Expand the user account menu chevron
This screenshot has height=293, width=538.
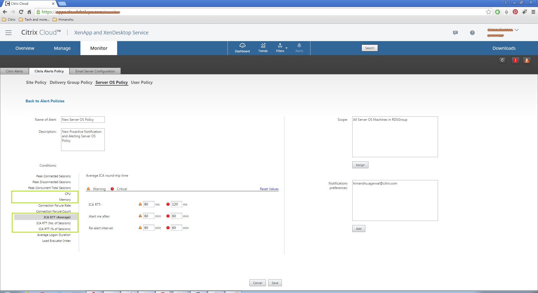point(516,30)
